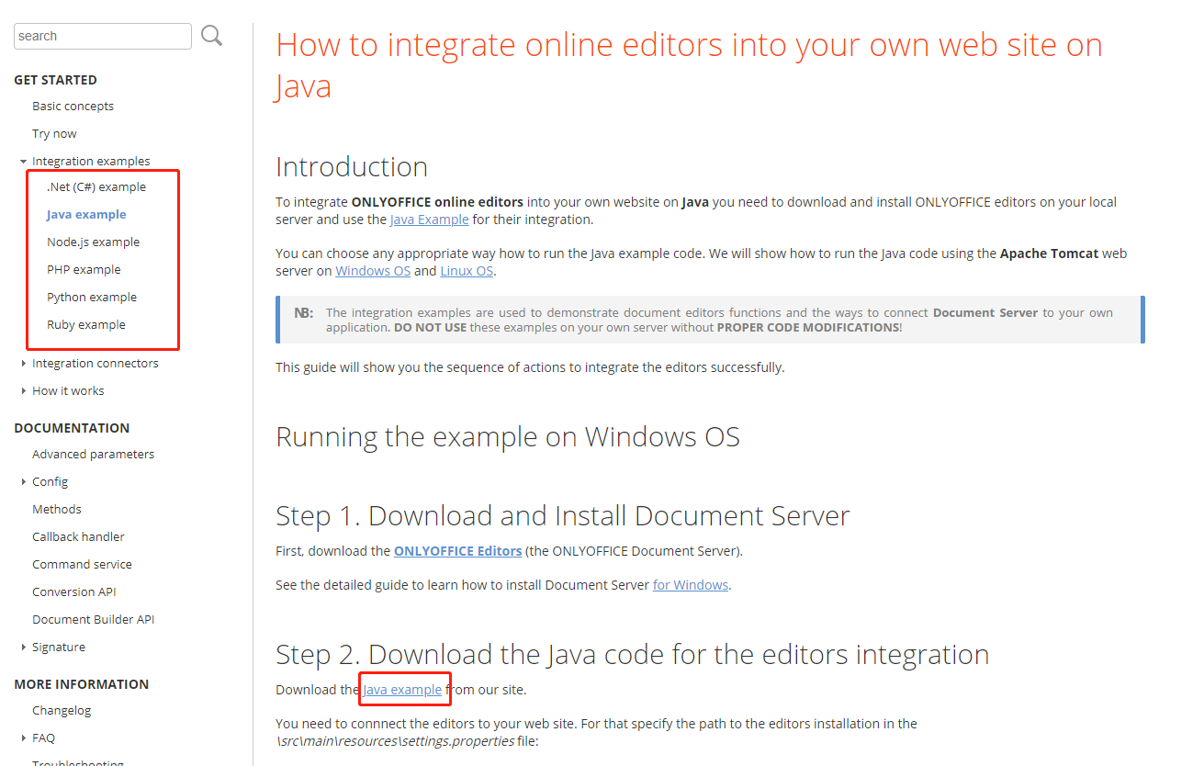This screenshot has height=766, width=1204.
Task: Open the Python example page
Action: pos(92,297)
